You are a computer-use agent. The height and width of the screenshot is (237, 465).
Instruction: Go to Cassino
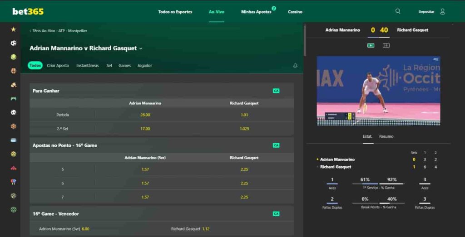(x=295, y=12)
